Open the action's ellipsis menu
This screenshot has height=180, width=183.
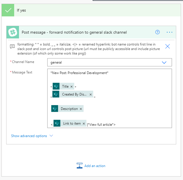click(170, 32)
